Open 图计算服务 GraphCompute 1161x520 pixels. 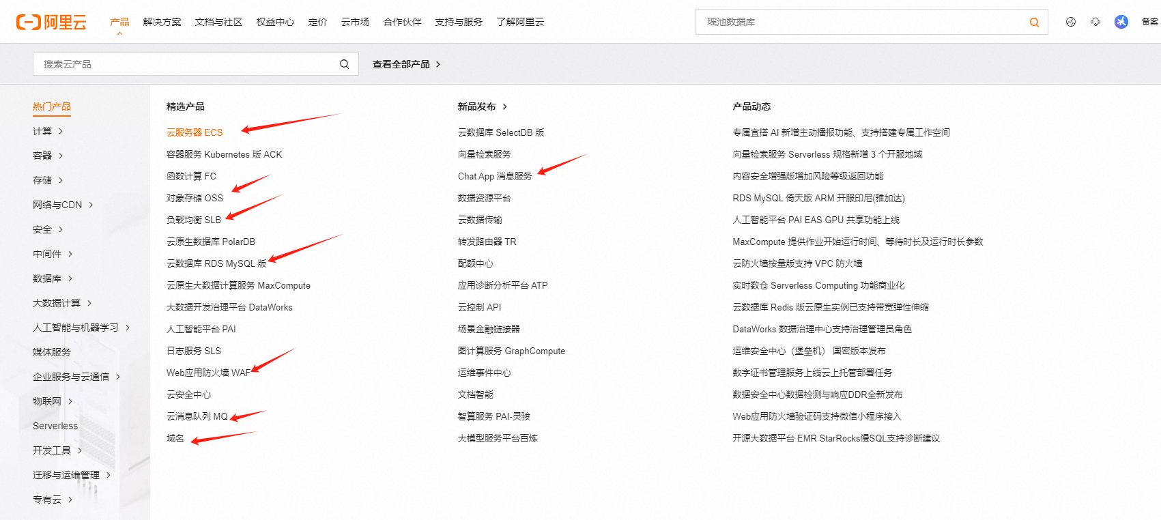point(511,351)
